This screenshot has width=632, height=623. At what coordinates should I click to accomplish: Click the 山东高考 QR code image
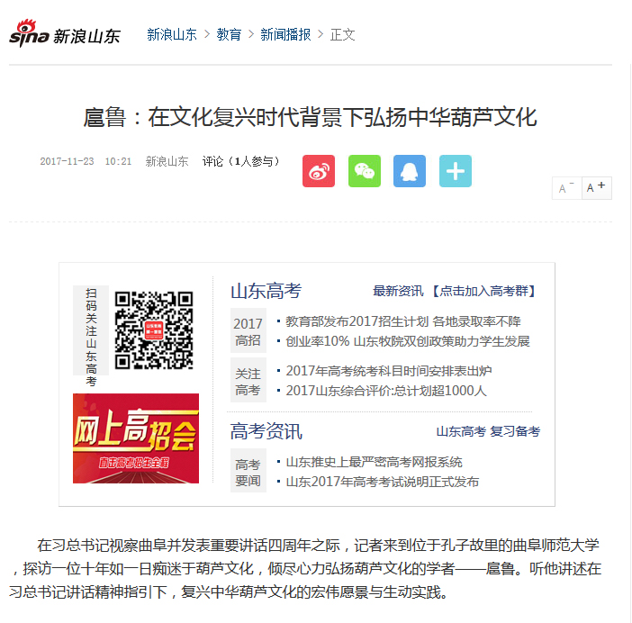(x=154, y=330)
